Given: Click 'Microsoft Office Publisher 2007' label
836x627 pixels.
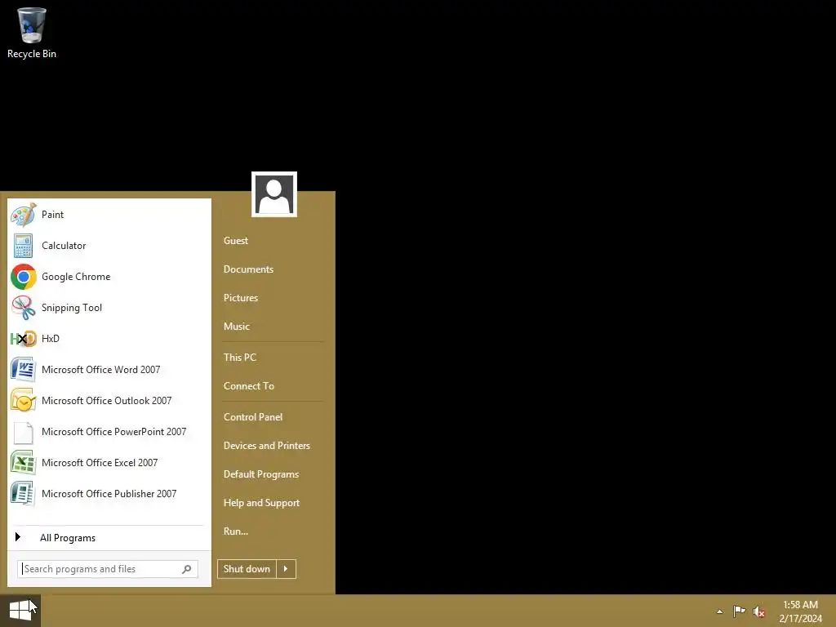Looking at the screenshot, I should point(109,494).
